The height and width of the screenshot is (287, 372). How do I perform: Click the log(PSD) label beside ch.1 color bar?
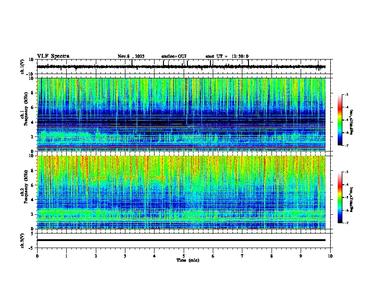tap(351, 122)
